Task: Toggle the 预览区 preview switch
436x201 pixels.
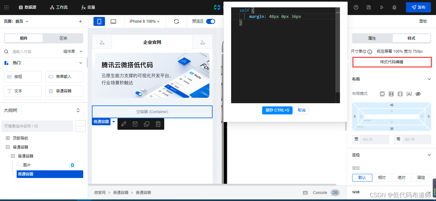Action: click(x=211, y=21)
